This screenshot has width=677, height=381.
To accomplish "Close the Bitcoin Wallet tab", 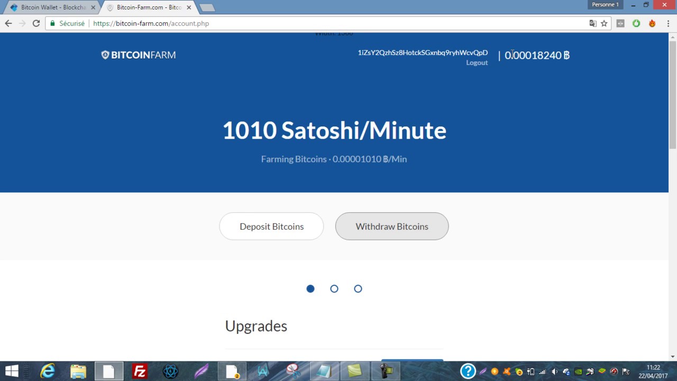I will click(93, 7).
